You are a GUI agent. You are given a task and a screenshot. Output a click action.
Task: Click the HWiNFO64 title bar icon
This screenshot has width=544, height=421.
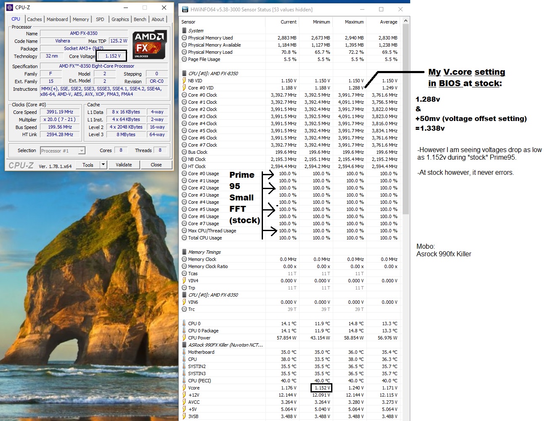click(x=185, y=9)
